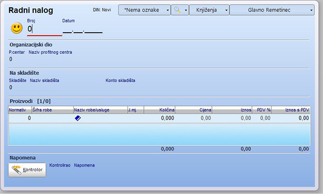Select the Iznos s PDV cell in product row

click(x=291, y=118)
